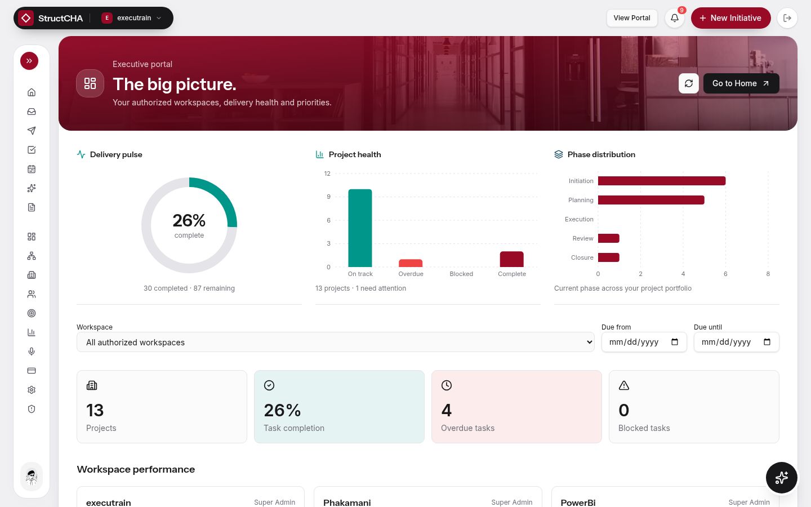Image resolution: width=811 pixels, height=507 pixels.
Task: Click the StructCHA logo
Action: pos(51,18)
